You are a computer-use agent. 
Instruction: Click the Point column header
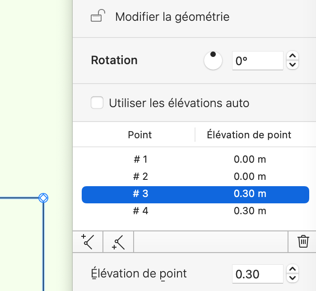140,135
